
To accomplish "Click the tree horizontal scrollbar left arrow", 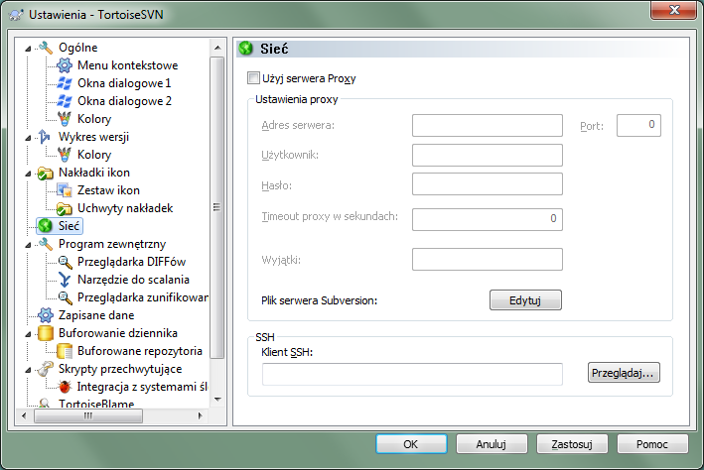I will tap(24, 415).
